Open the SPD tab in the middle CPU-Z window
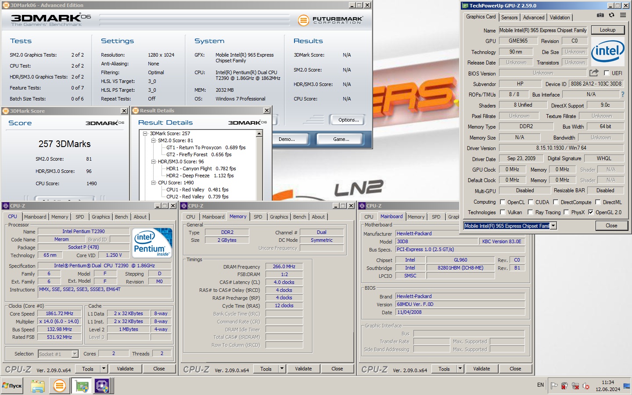The height and width of the screenshot is (395, 632). click(x=258, y=217)
